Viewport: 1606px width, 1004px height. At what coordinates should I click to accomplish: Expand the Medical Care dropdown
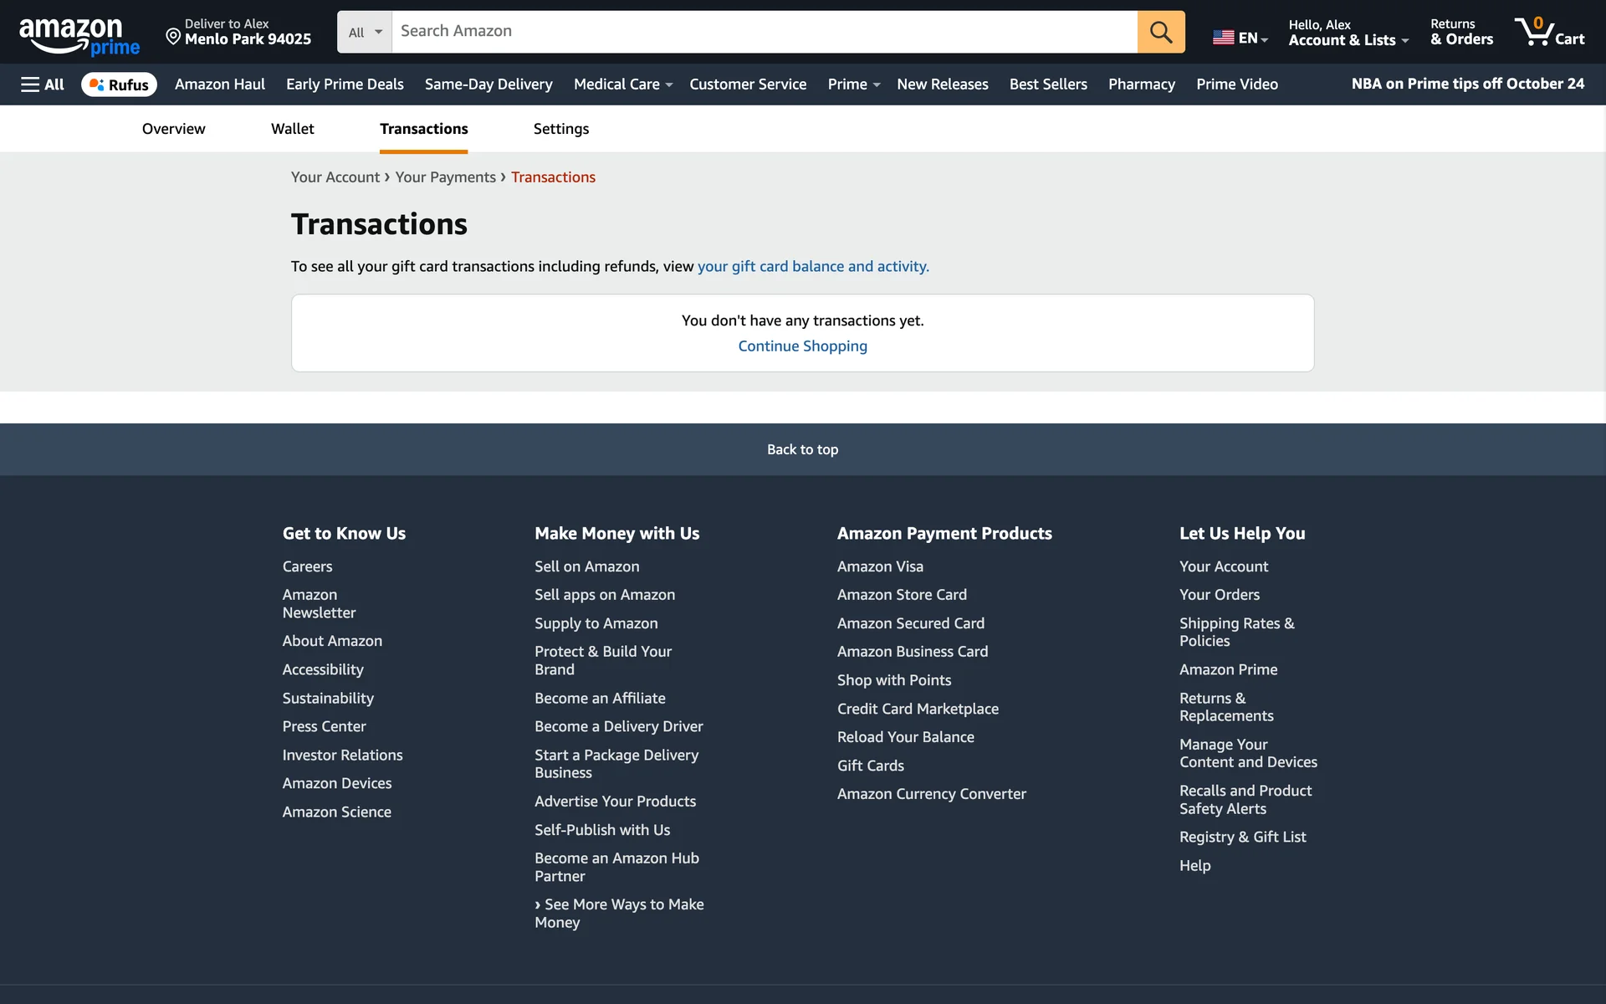tap(622, 85)
